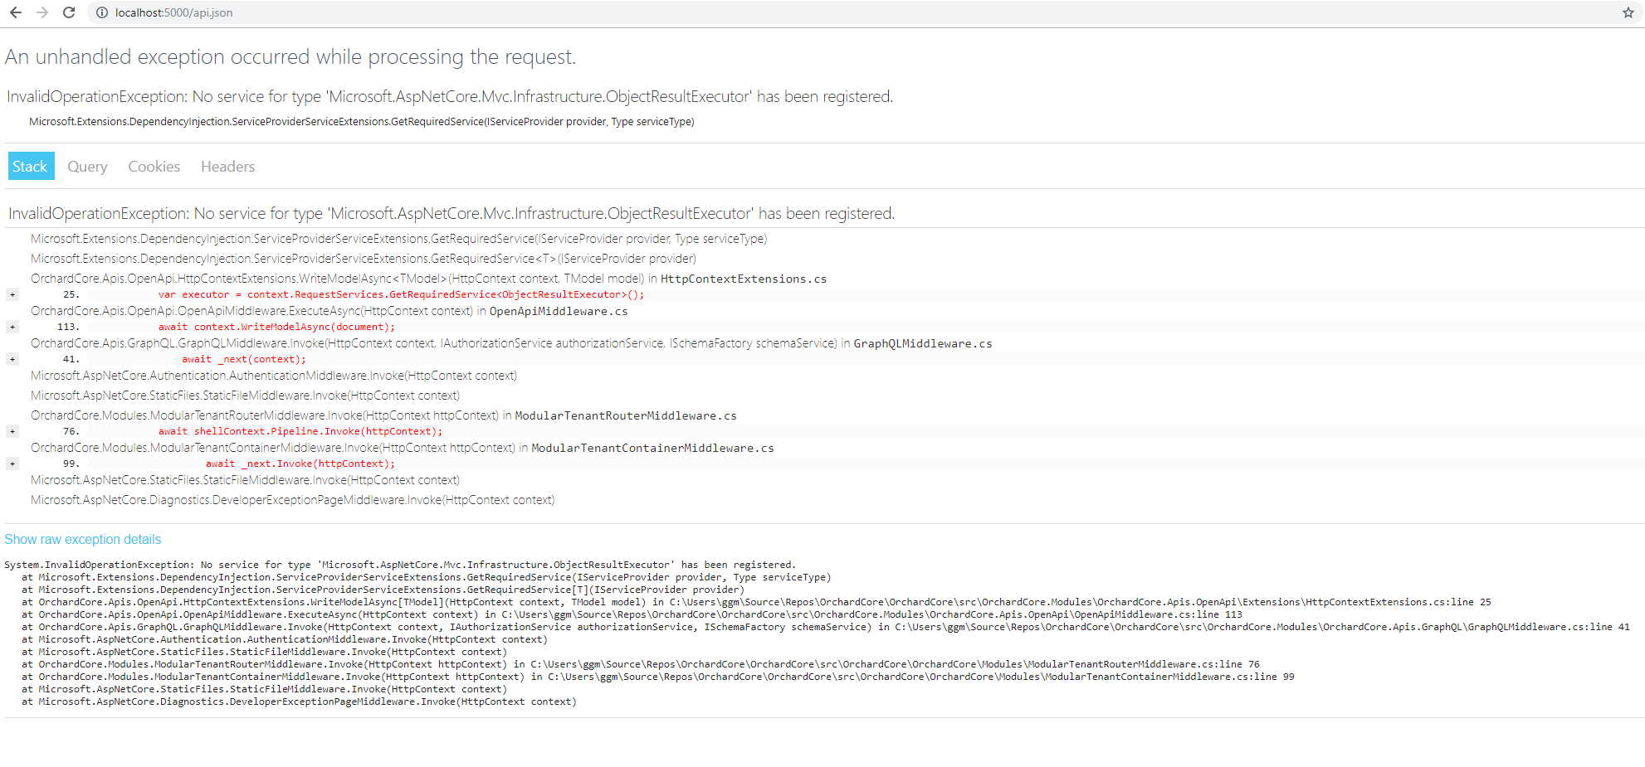The height and width of the screenshot is (767, 1645).
Task: Expand line 99 in ModularTenantContainerMiddleware.cs
Action: point(12,463)
